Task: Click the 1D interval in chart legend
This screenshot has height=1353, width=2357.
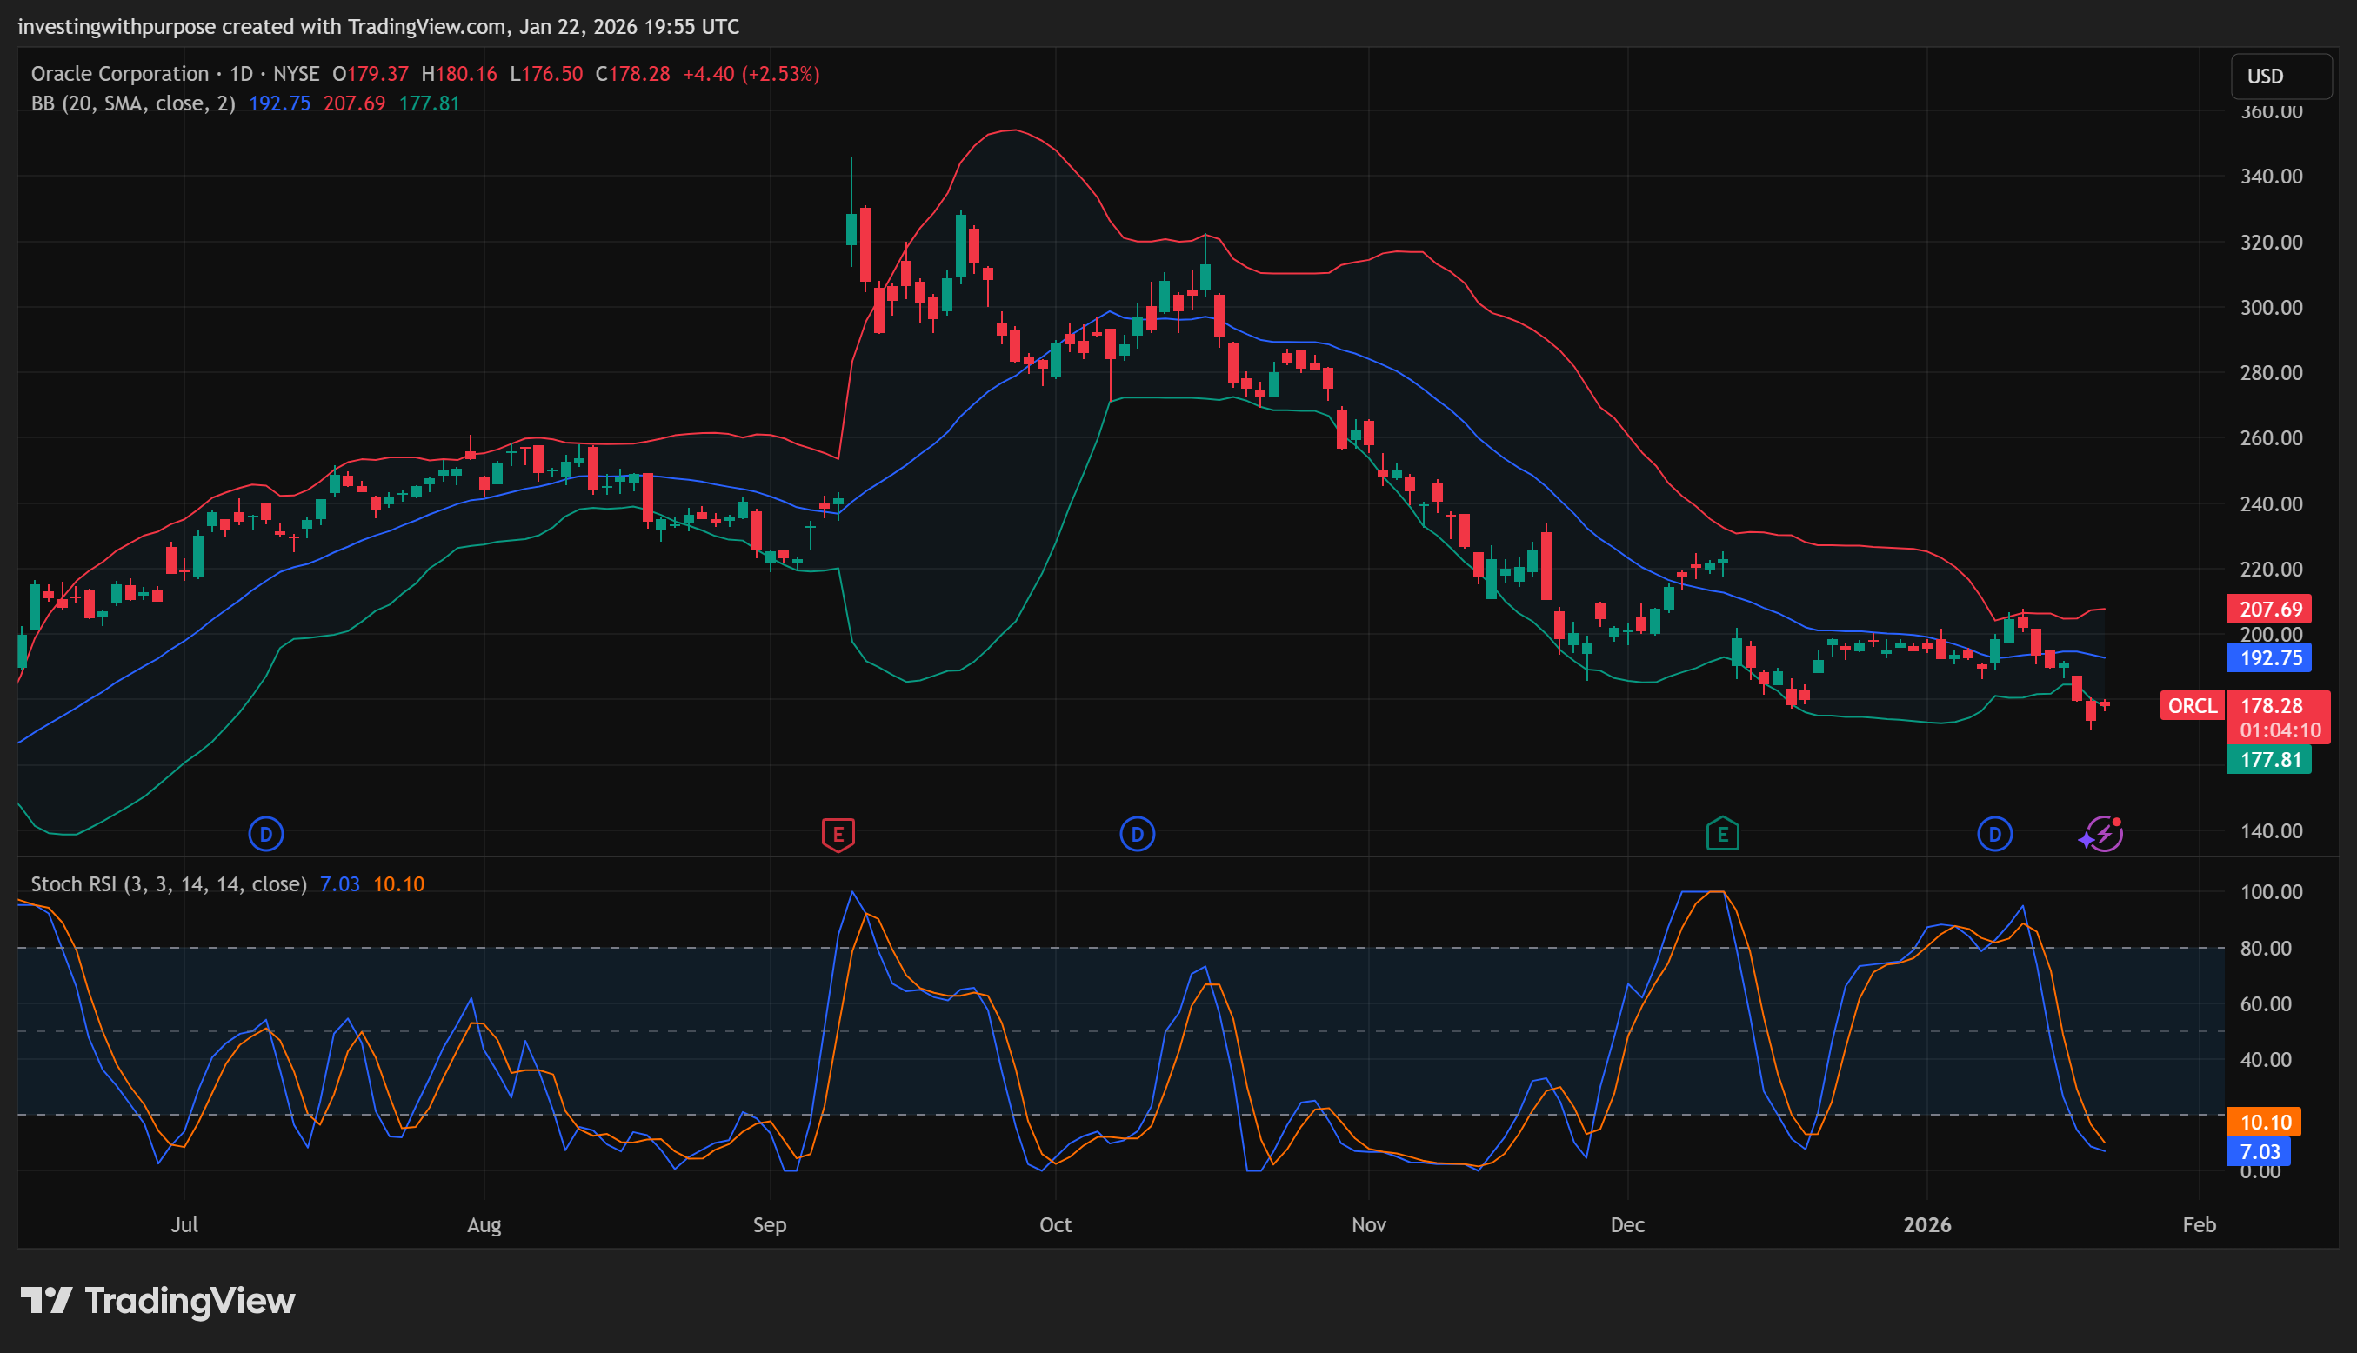Action: tap(242, 73)
